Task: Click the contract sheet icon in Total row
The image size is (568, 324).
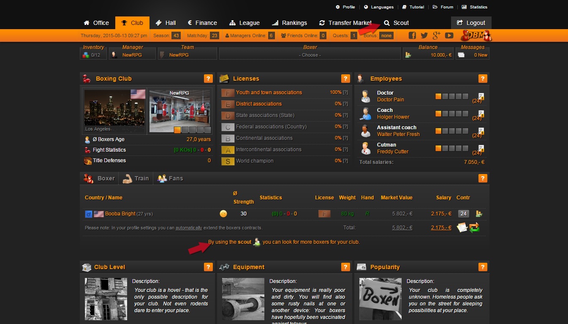Action: tap(462, 227)
